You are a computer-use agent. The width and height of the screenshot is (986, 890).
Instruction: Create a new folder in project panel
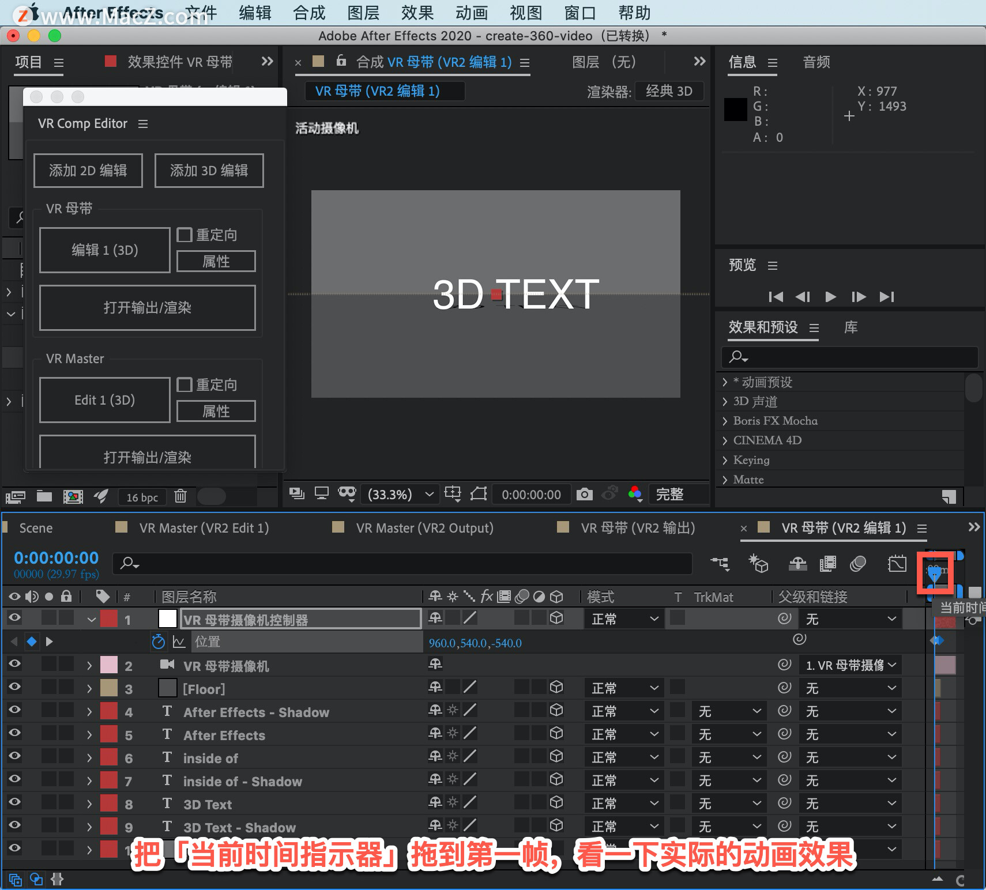pyautogui.click(x=44, y=496)
